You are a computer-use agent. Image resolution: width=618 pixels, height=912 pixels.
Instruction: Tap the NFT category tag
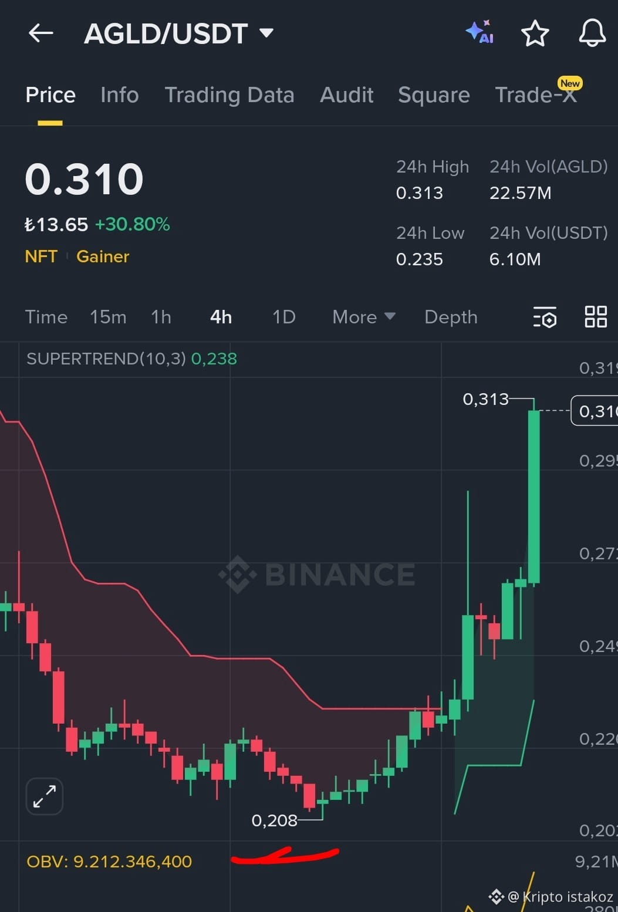41,256
